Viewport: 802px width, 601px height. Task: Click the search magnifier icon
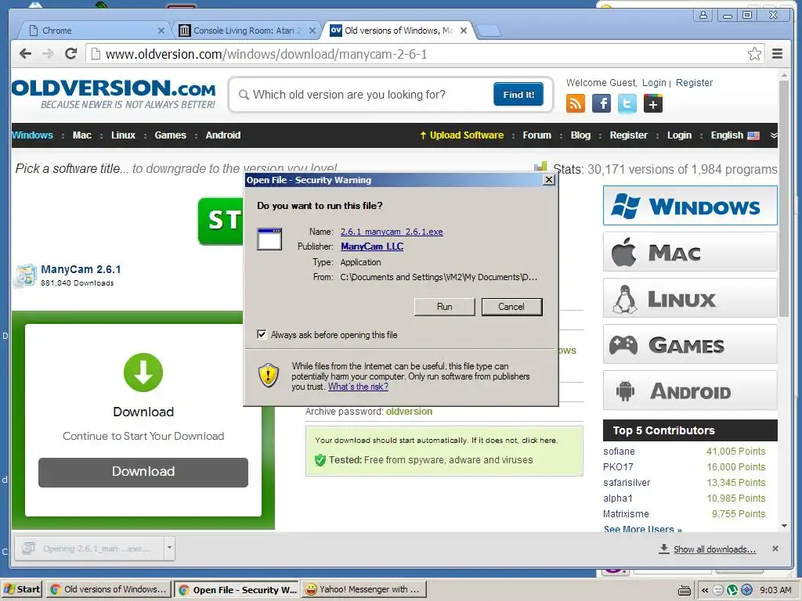[x=244, y=95]
